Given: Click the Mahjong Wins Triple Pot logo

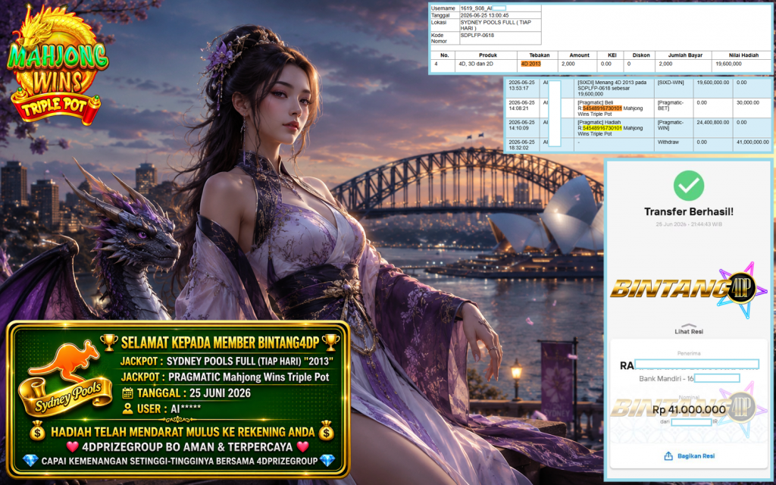Looking at the screenshot, I should tap(58, 67).
